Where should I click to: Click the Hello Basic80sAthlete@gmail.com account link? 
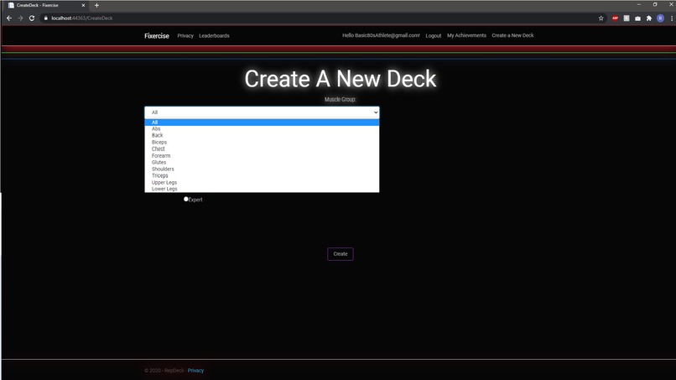coord(381,35)
